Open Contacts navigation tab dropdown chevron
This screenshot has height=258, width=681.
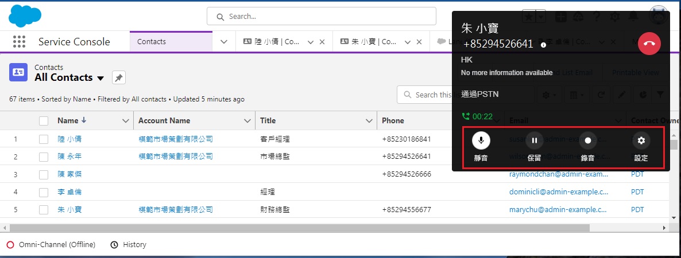click(224, 42)
